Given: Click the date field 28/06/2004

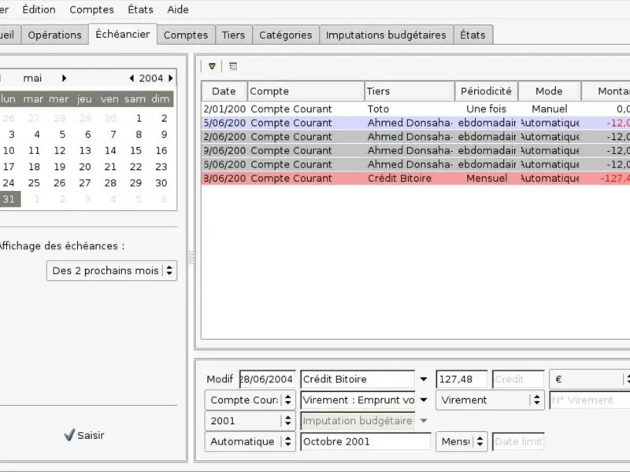Looking at the screenshot, I should (x=268, y=379).
